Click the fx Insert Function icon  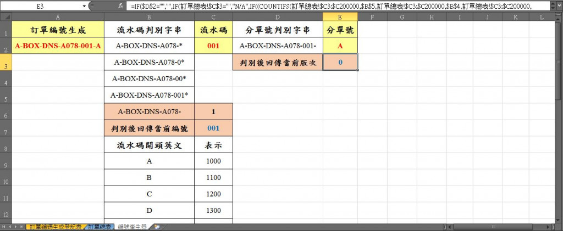[121, 6]
